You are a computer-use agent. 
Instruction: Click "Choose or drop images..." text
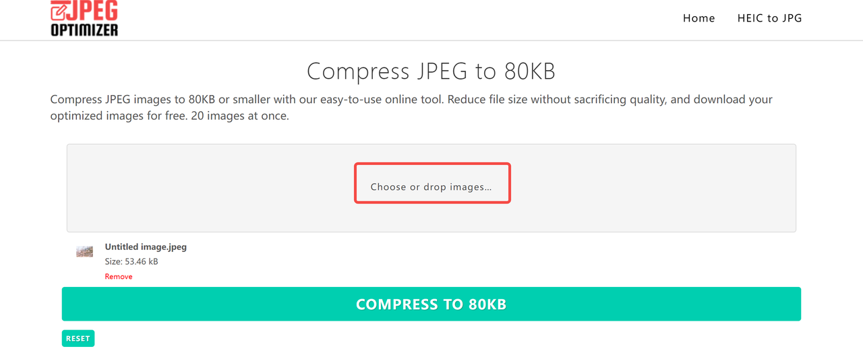(x=431, y=187)
